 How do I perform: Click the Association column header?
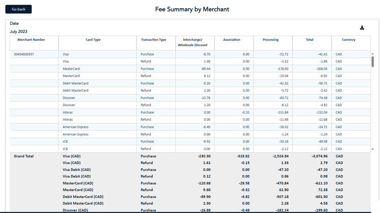pos(232,40)
